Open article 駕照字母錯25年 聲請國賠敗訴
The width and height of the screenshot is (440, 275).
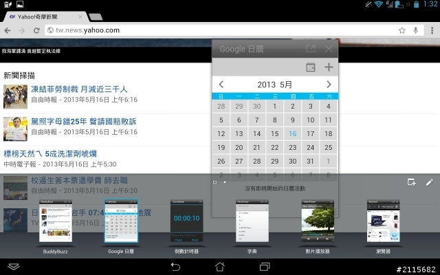84,122
